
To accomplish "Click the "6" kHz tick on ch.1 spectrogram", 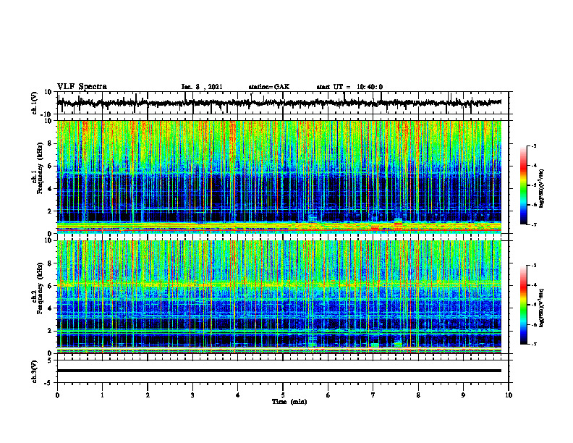I will coord(51,166).
